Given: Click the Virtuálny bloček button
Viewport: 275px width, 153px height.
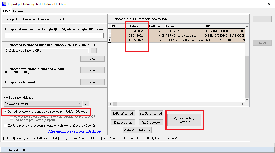Looking at the screenshot, I should [x=150, y=123].
